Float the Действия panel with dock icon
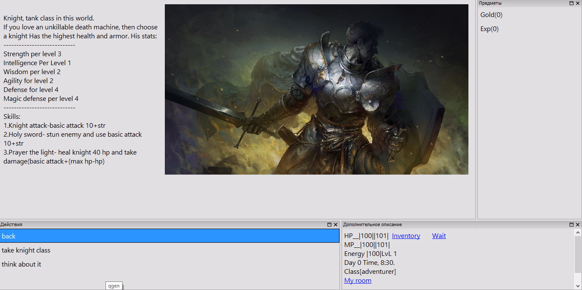 coord(329,224)
